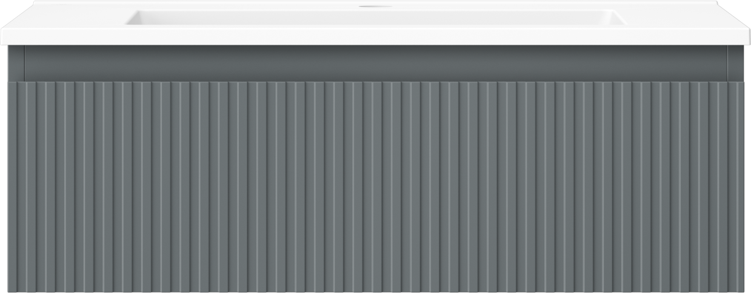Select the recessed white sink basin
This screenshot has width=751, height=293.
point(375,18)
